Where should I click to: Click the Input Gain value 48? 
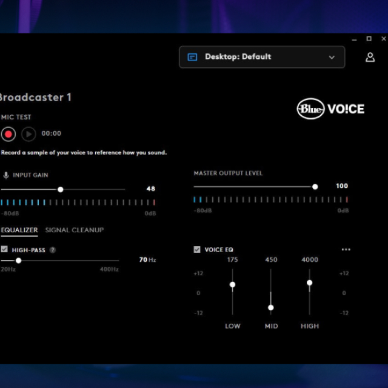click(151, 189)
